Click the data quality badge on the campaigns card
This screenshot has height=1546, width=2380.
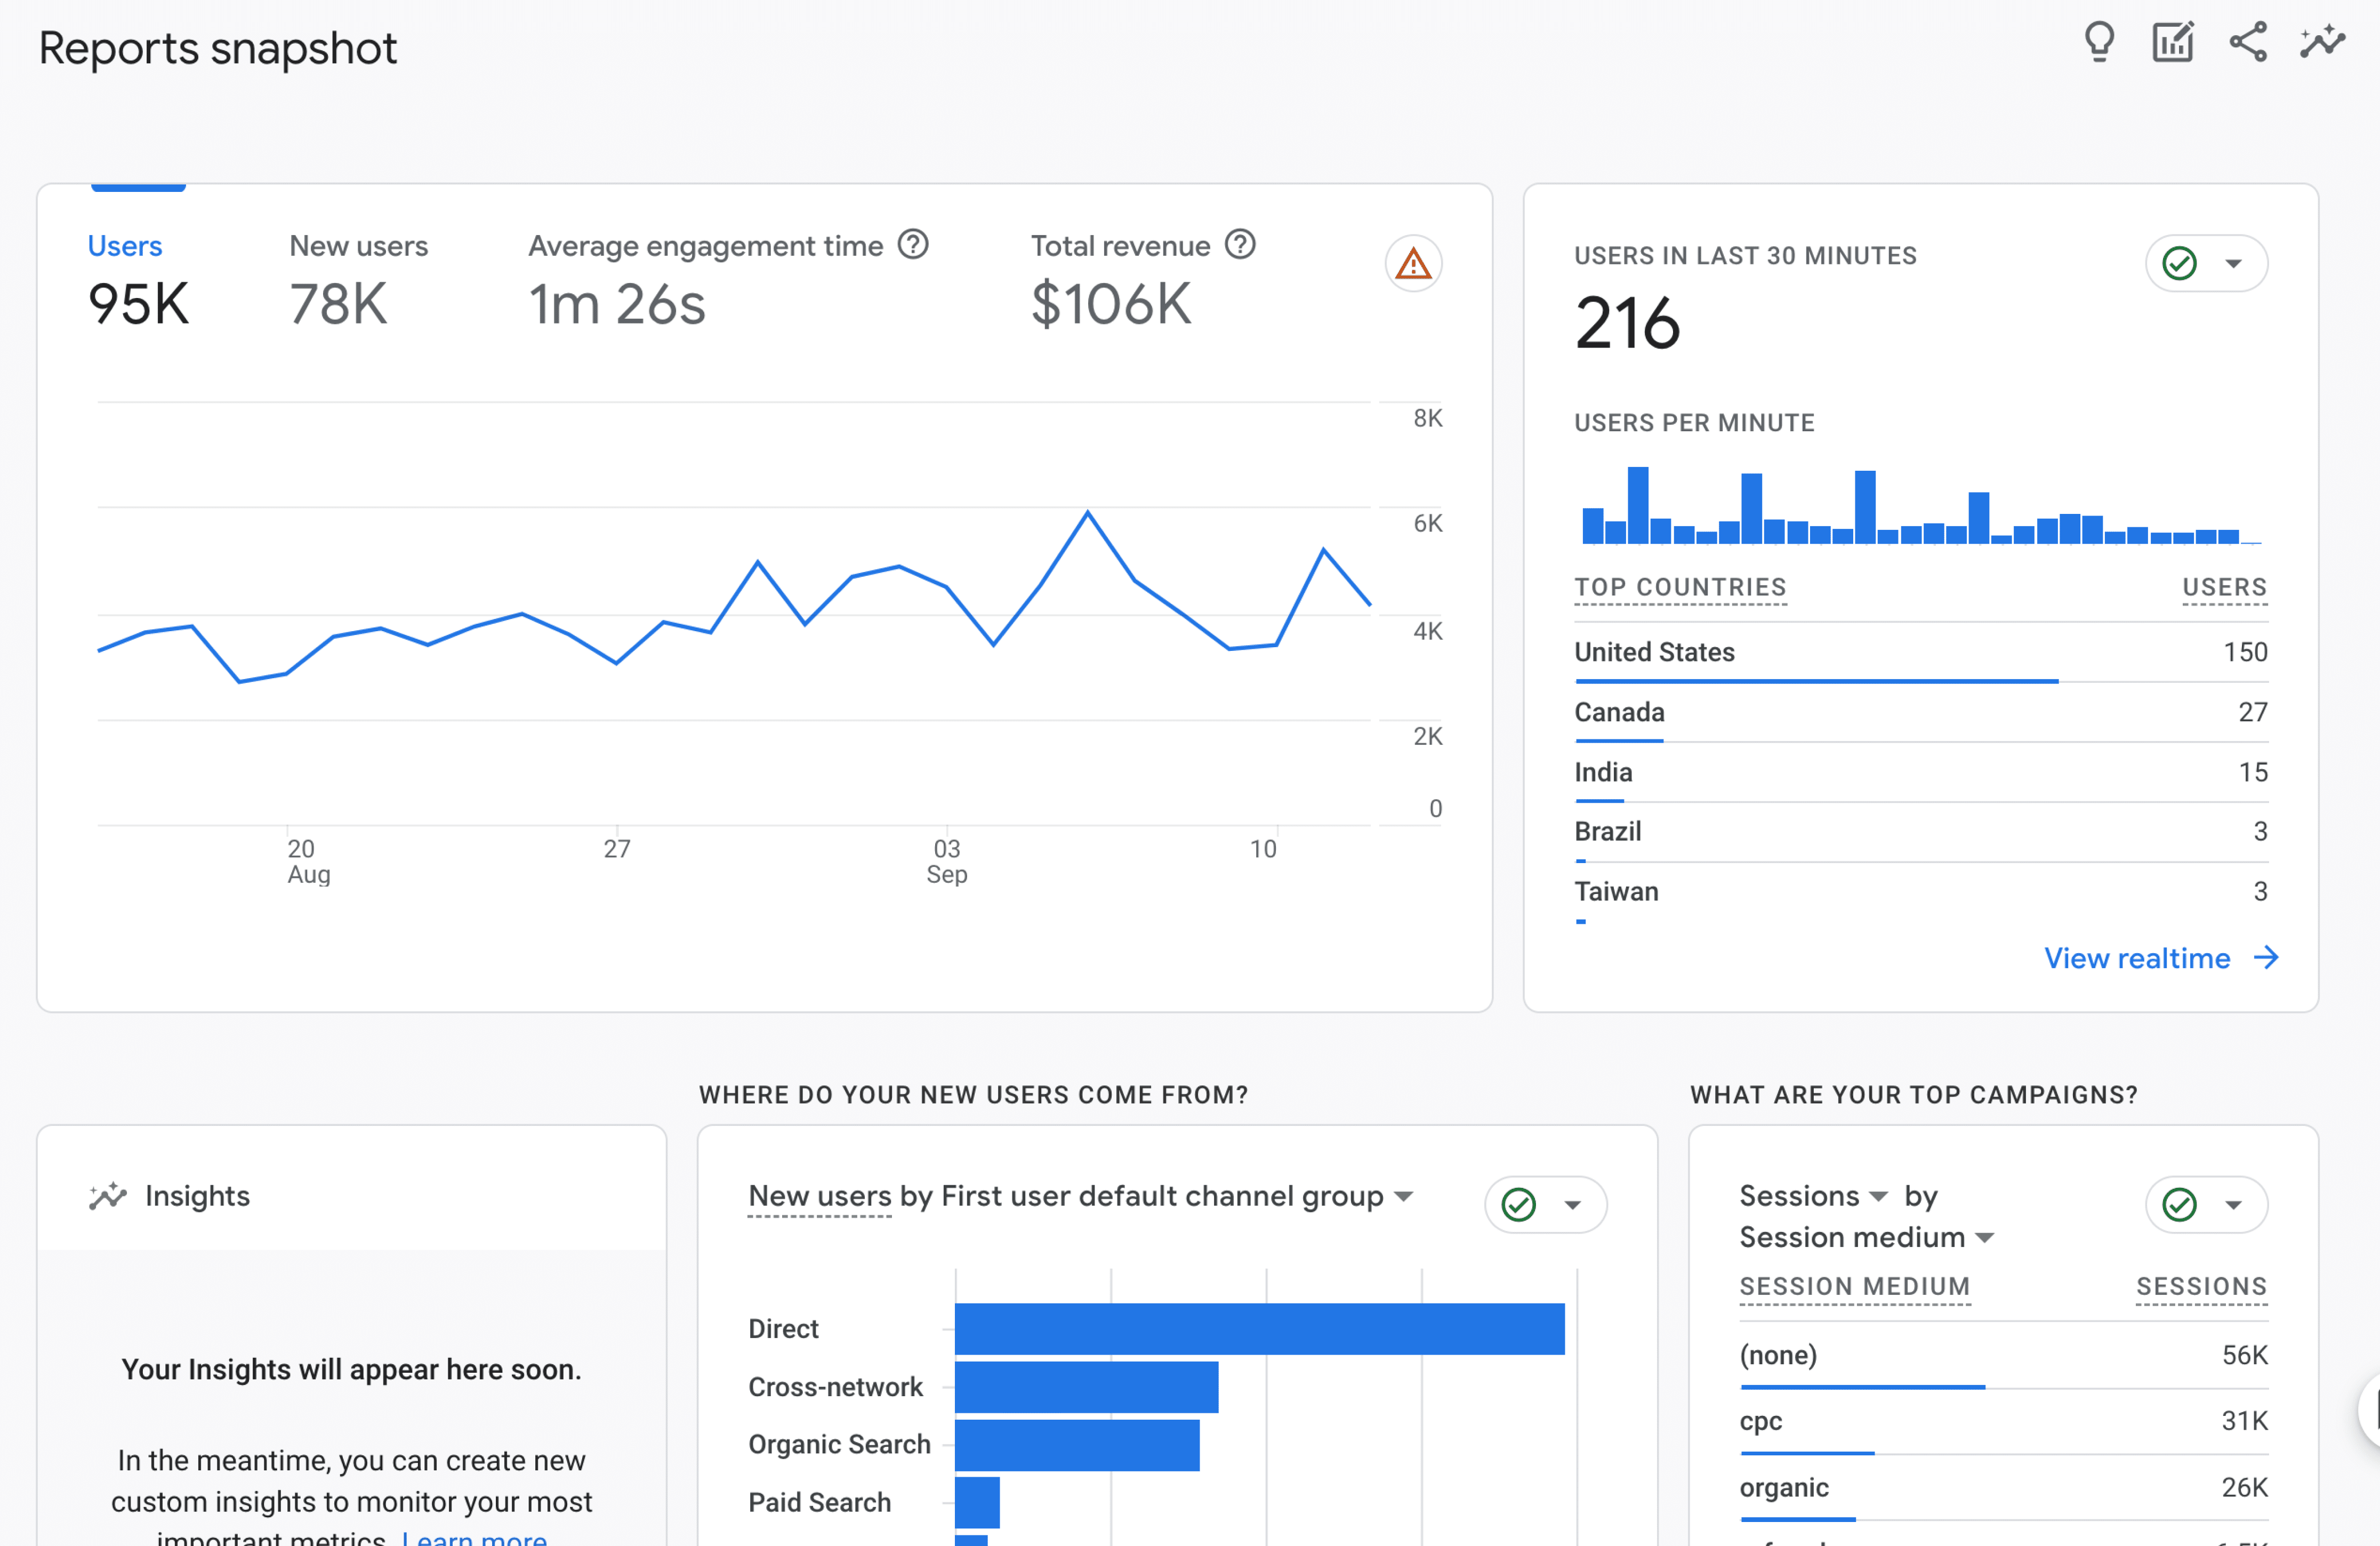pos(2180,1204)
